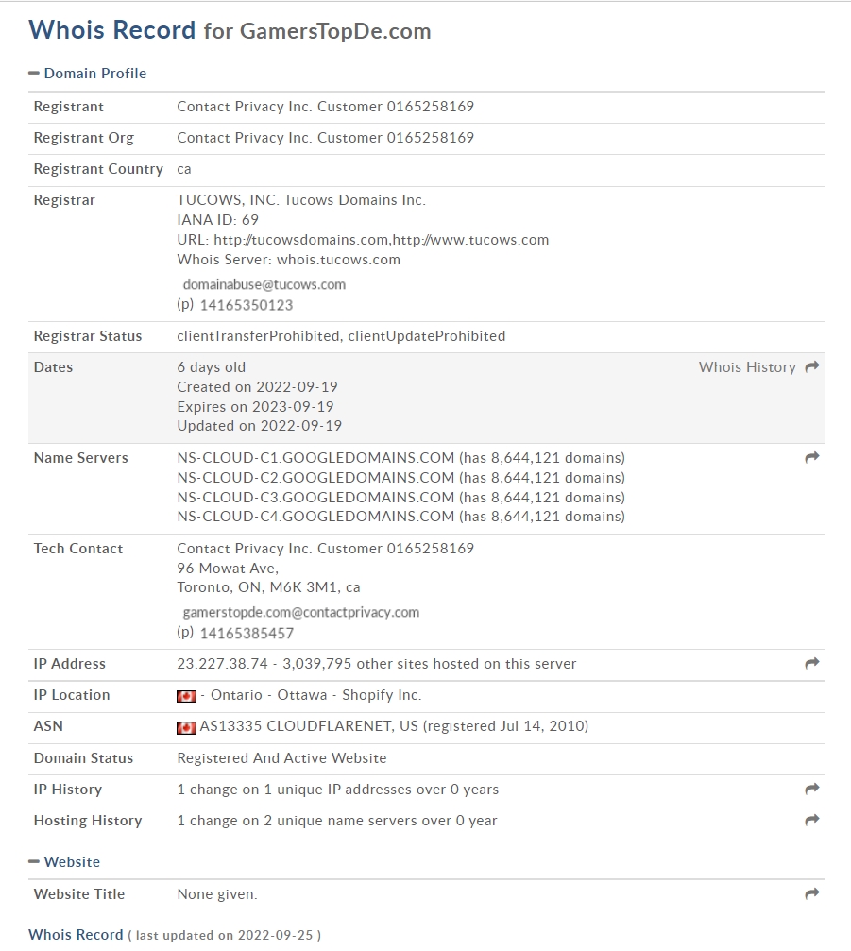Click the NS-CLOUD-C1.GOOGLEDOMAINS.COM name server
851x951 pixels.
(315, 458)
